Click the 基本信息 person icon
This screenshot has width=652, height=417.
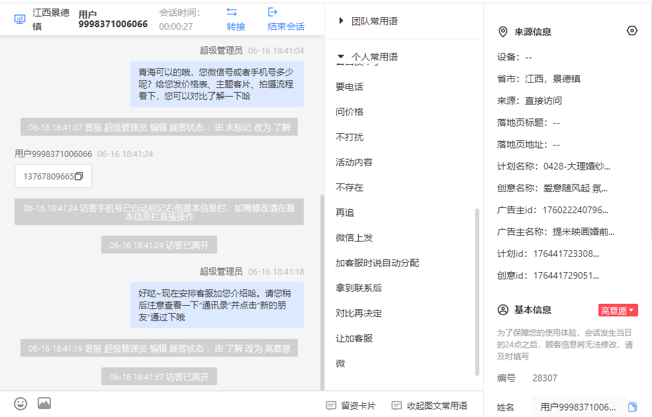pos(502,310)
